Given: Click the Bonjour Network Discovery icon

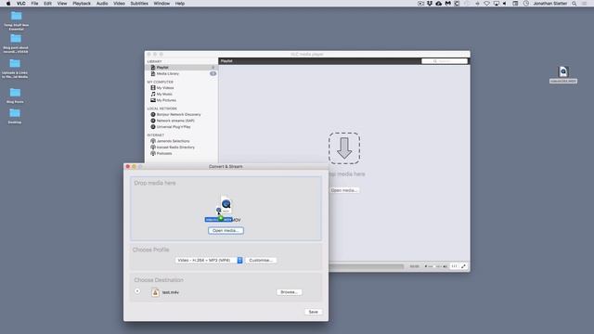Looking at the screenshot, I should pos(153,114).
